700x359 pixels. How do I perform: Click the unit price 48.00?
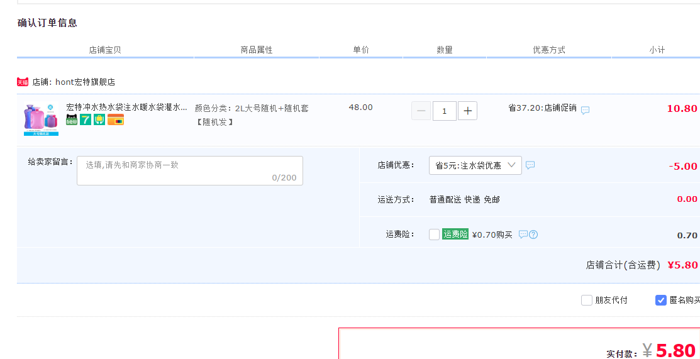point(361,108)
